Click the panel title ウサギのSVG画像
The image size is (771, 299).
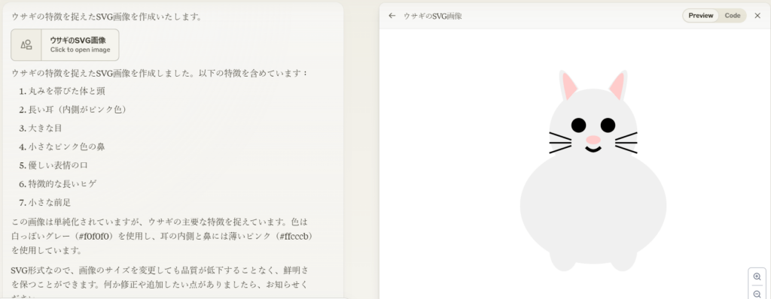[x=433, y=16]
